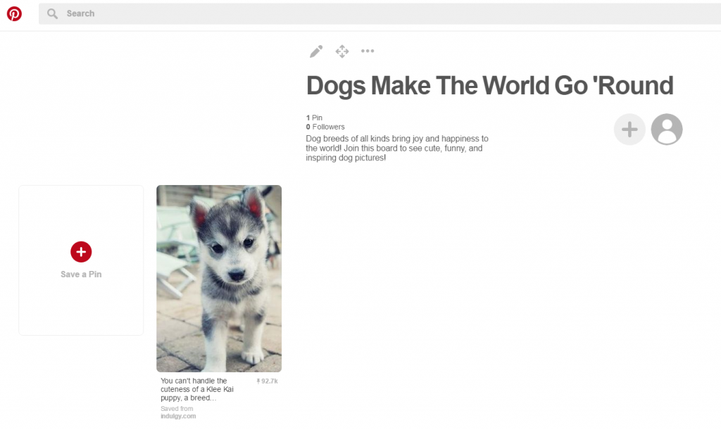Click the search magnifying glass icon
Screen dimensions: 721x430
[x=52, y=13]
